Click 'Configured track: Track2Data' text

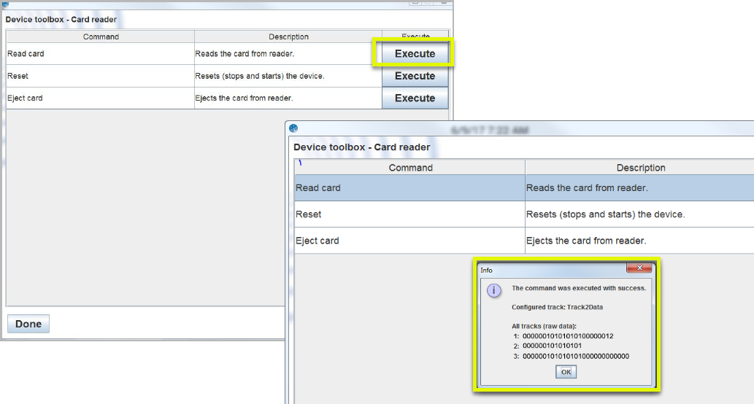point(557,307)
